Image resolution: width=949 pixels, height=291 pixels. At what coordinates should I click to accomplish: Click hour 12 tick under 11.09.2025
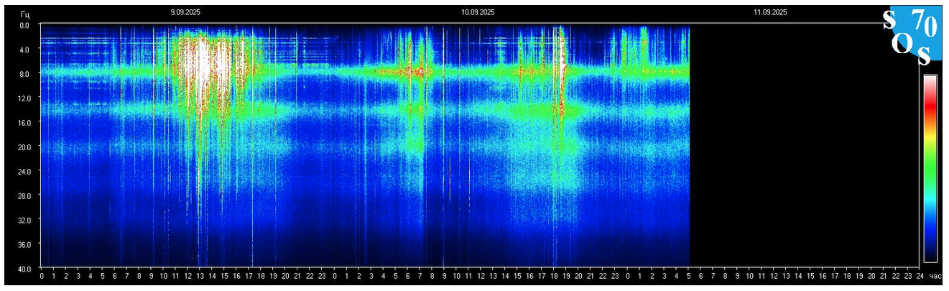[774, 276]
